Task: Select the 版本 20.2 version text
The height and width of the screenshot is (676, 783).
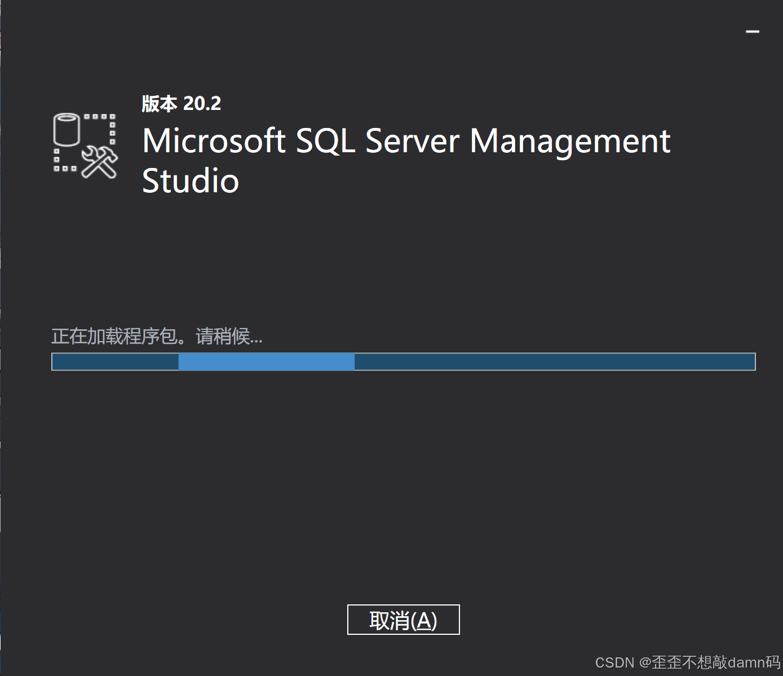Action: pos(181,104)
